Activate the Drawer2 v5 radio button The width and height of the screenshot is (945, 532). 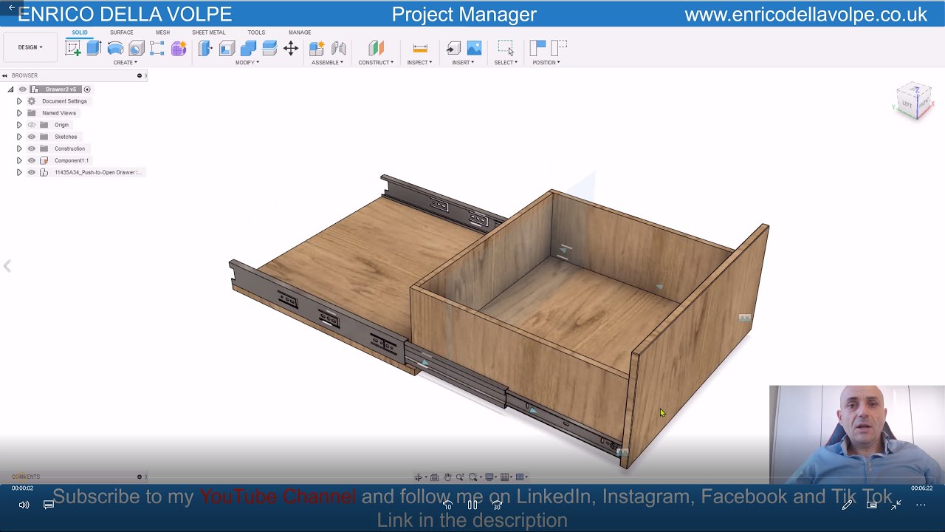tap(87, 89)
